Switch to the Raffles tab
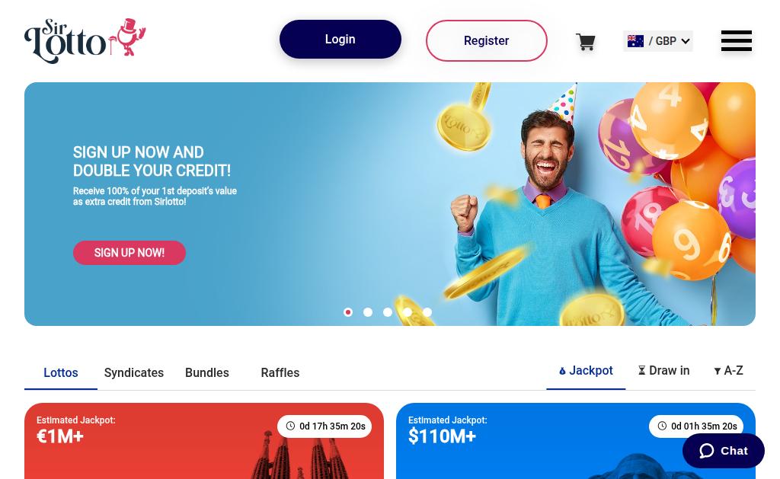This screenshot has height=479, width=780. pyautogui.click(x=280, y=372)
